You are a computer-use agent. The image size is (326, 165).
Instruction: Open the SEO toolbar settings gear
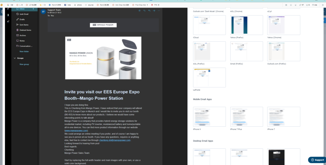pyautogui.click(x=323, y=5)
